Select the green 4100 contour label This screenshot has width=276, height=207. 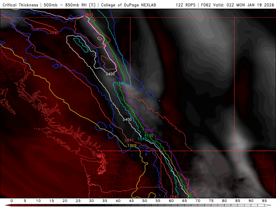click(x=149, y=135)
